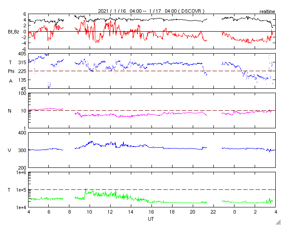Click the red Bz minimum near 10:30 UT

pyautogui.click(x=97, y=42)
